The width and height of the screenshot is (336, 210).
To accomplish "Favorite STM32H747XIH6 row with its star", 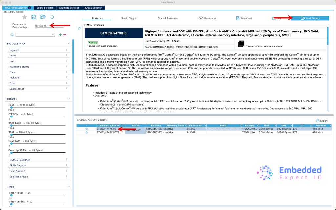I will (87, 129).
